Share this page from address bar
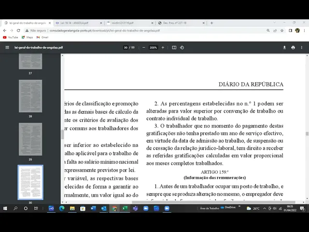The image size is (309, 232). [275, 30]
